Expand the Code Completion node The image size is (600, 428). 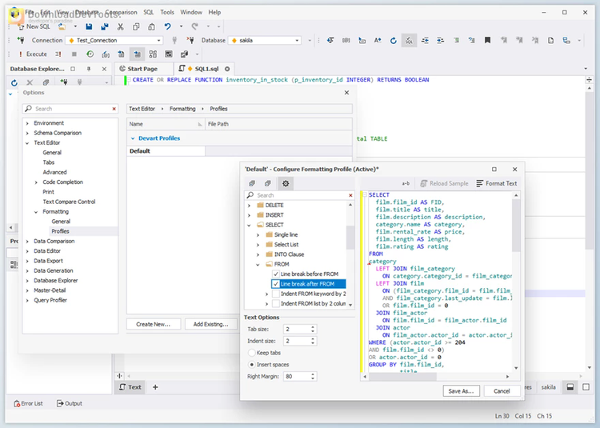(36, 182)
